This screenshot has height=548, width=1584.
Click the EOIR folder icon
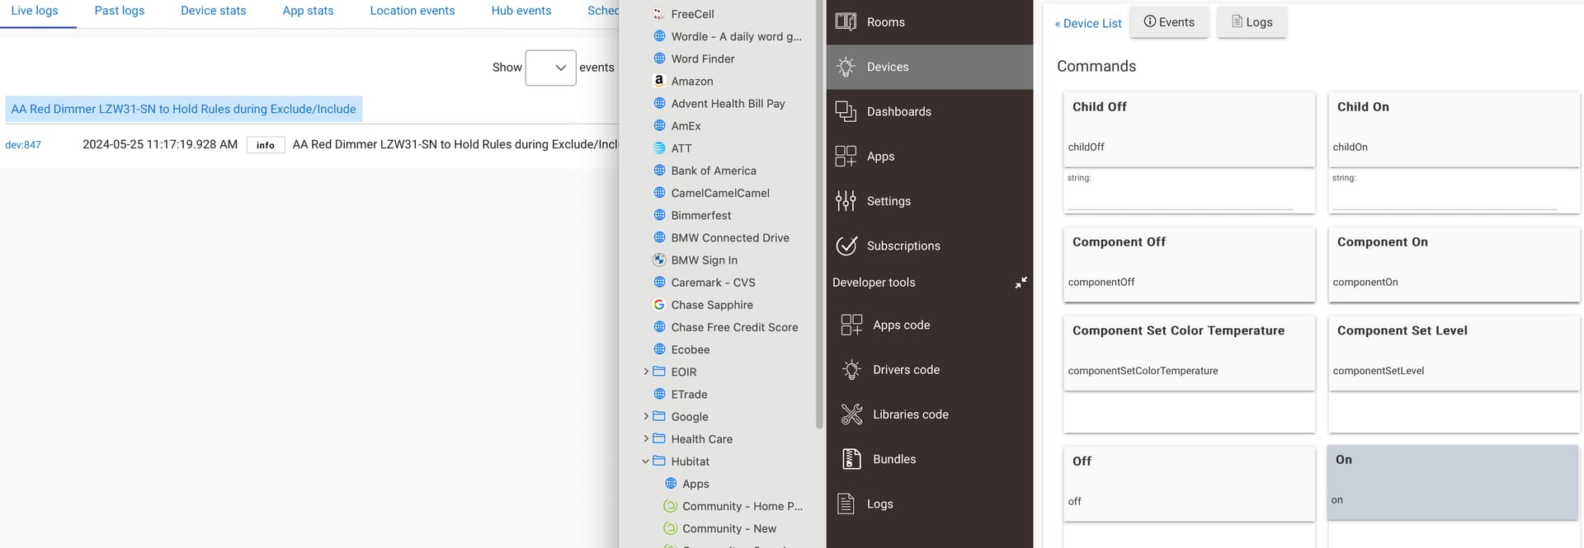pyautogui.click(x=659, y=372)
